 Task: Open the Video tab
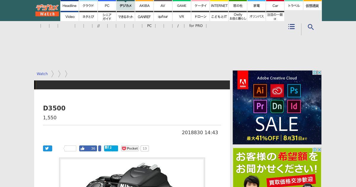(70, 16)
